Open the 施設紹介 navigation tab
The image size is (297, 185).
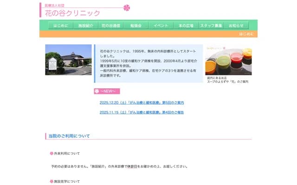click(x=86, y=25)
